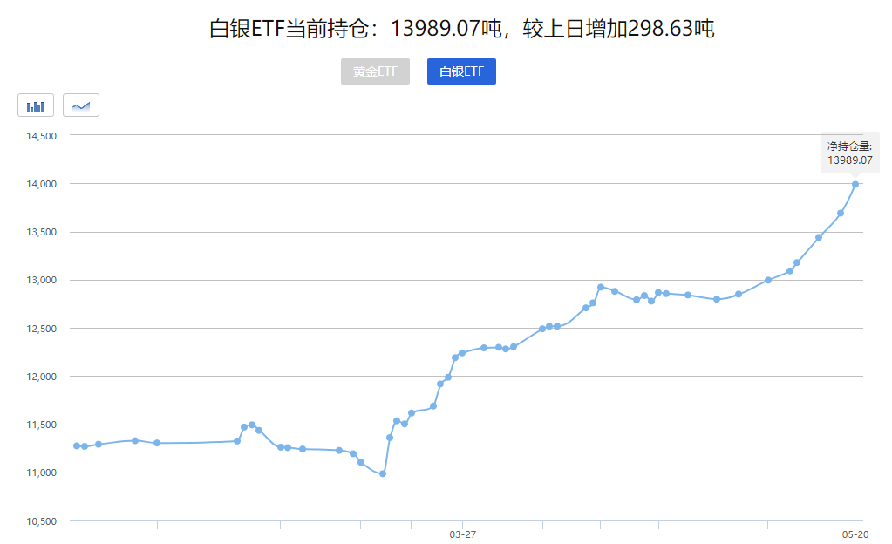The image size is (892, 544).
Task: Select the 白银ETF tab
Action: 461,71
